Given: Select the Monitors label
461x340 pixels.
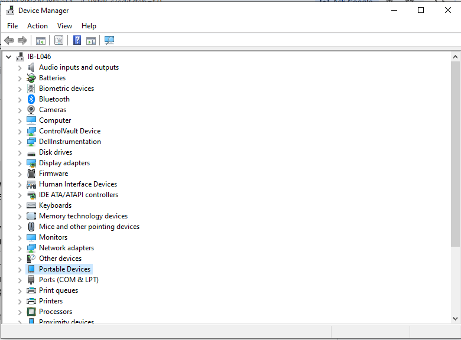Looking at the screenshot, I should pyautogui.click(x=53, y=237).
